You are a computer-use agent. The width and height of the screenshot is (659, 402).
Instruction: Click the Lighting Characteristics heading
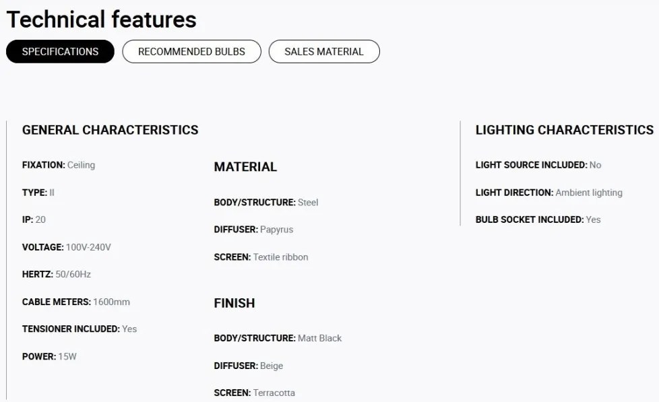565,130
